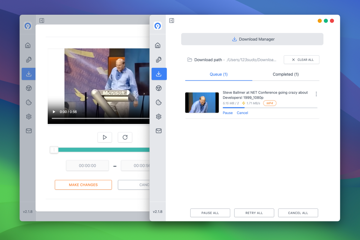The width and height of the screenshot is (360, 240).
Task: Click the MAKE CHANGES button
Action: click(83, 185)
